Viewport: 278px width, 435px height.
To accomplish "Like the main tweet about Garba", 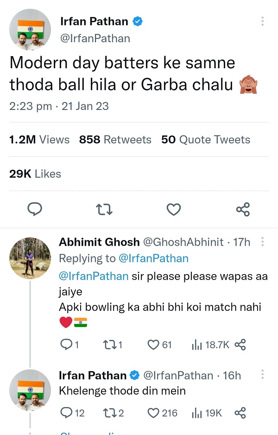I will coord(173,210).
